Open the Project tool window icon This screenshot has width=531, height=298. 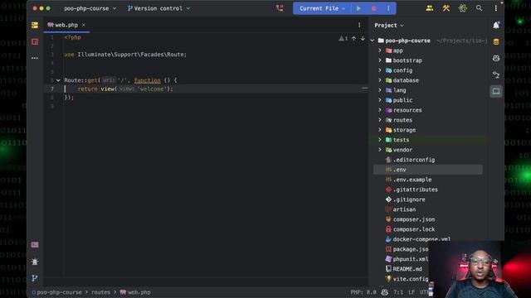35,25
